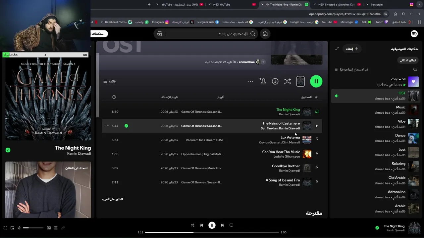The image size is (424, 238).
Task: Sort tracks by duration clock icon
Action: tap(114, 97)
